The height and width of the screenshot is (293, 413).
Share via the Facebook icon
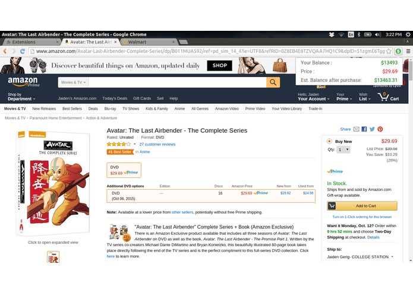point(364,129)
